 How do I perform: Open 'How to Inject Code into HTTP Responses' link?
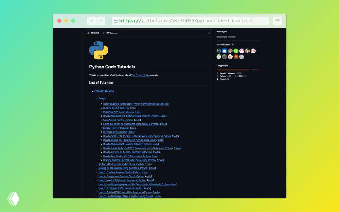click(138, 148)
